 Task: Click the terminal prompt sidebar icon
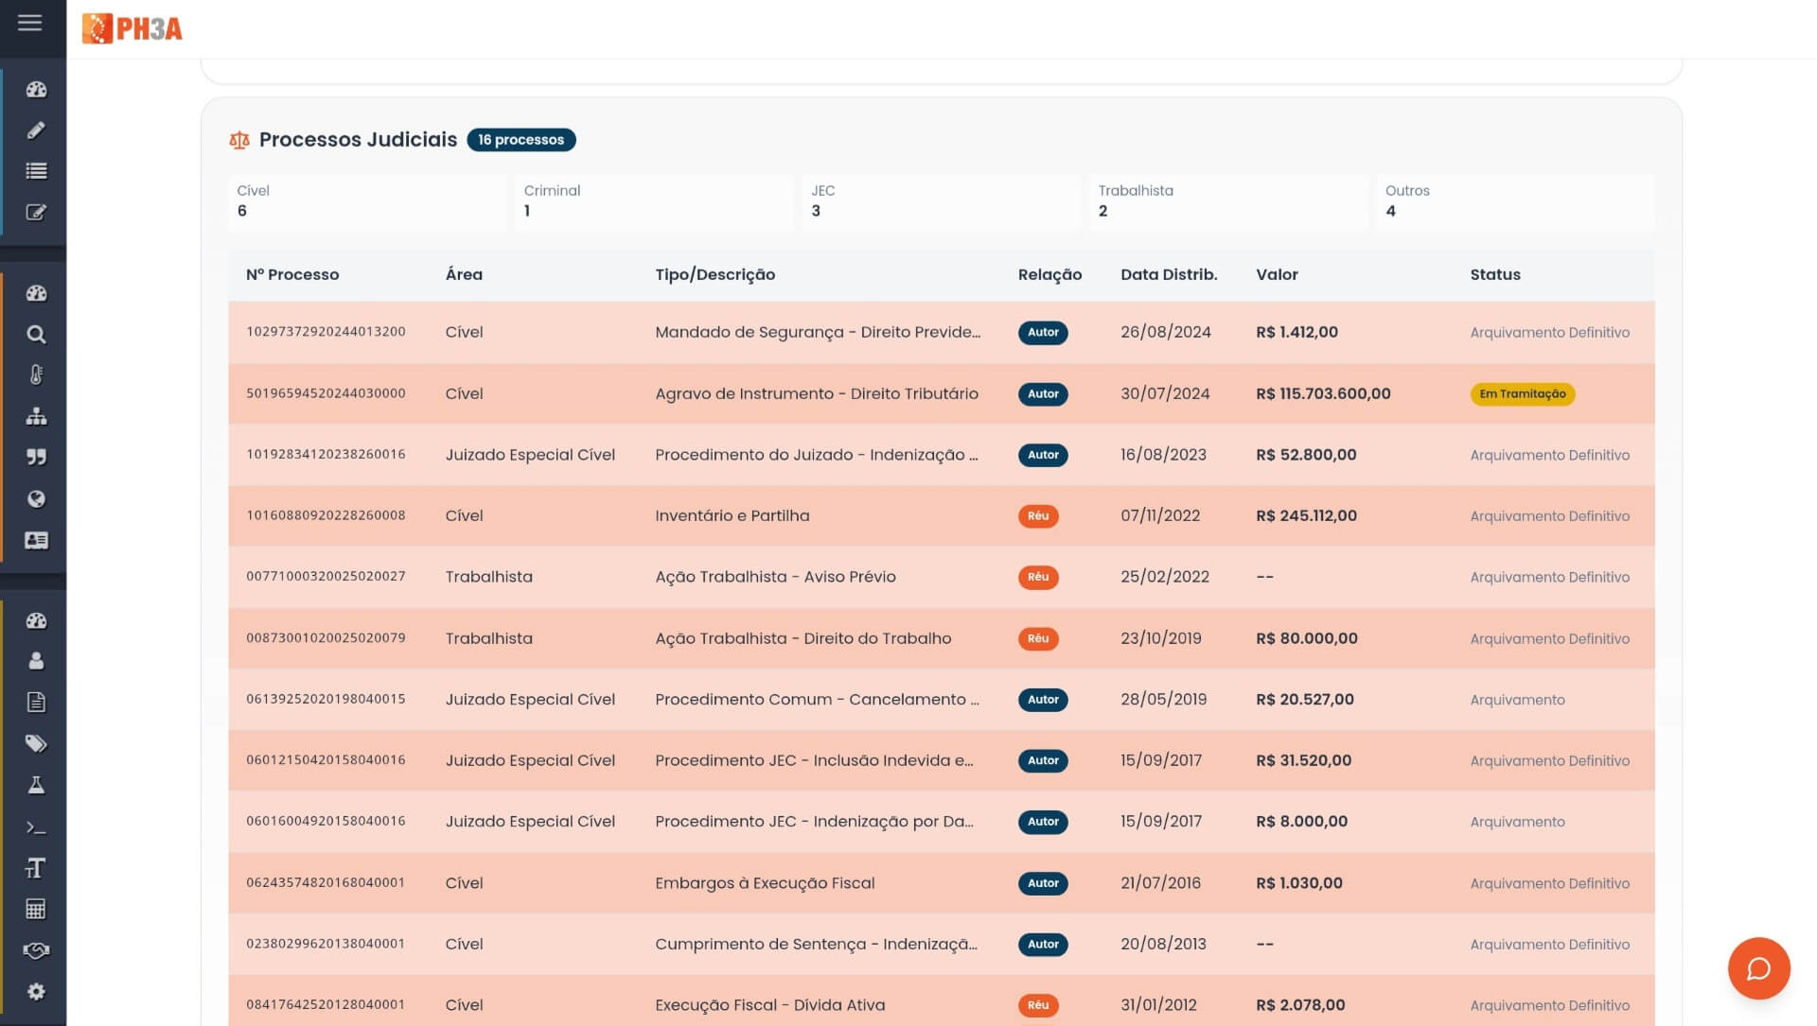pos(36,827)
